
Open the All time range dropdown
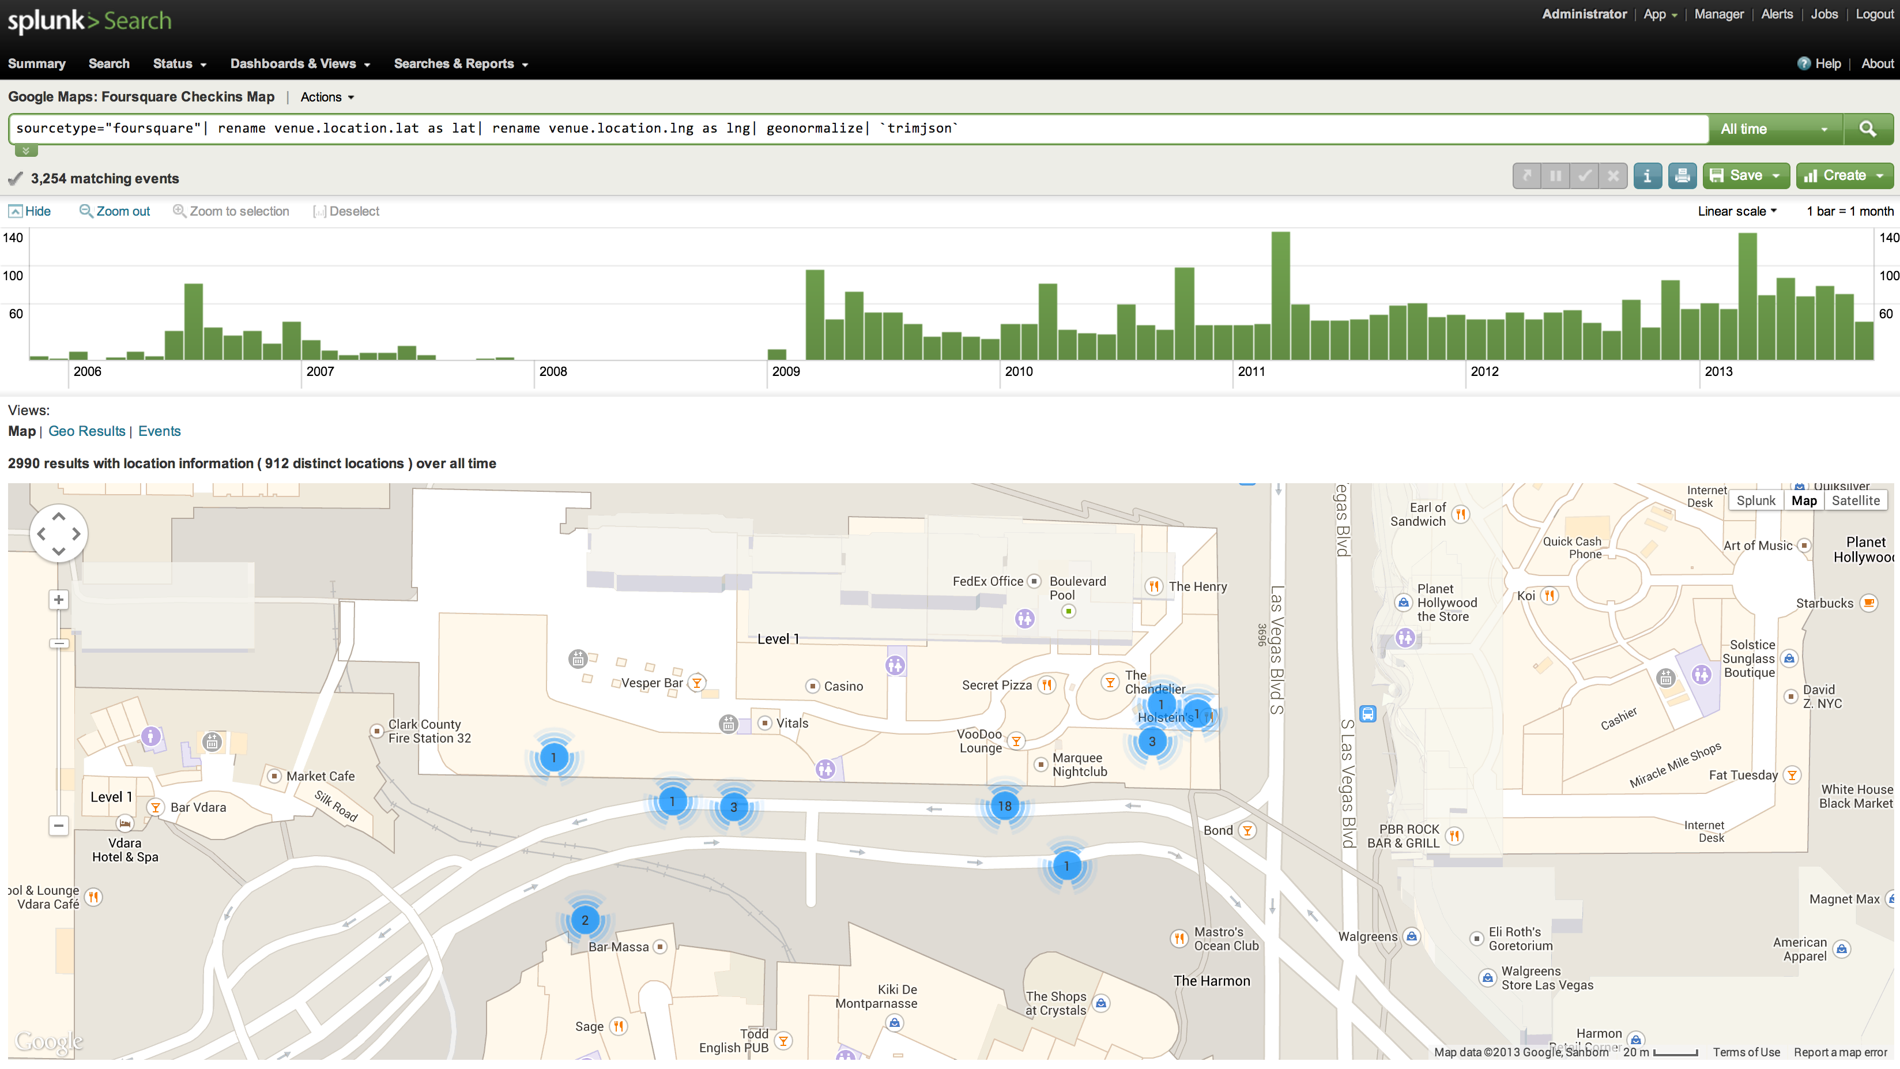(x=1774, y=129)
